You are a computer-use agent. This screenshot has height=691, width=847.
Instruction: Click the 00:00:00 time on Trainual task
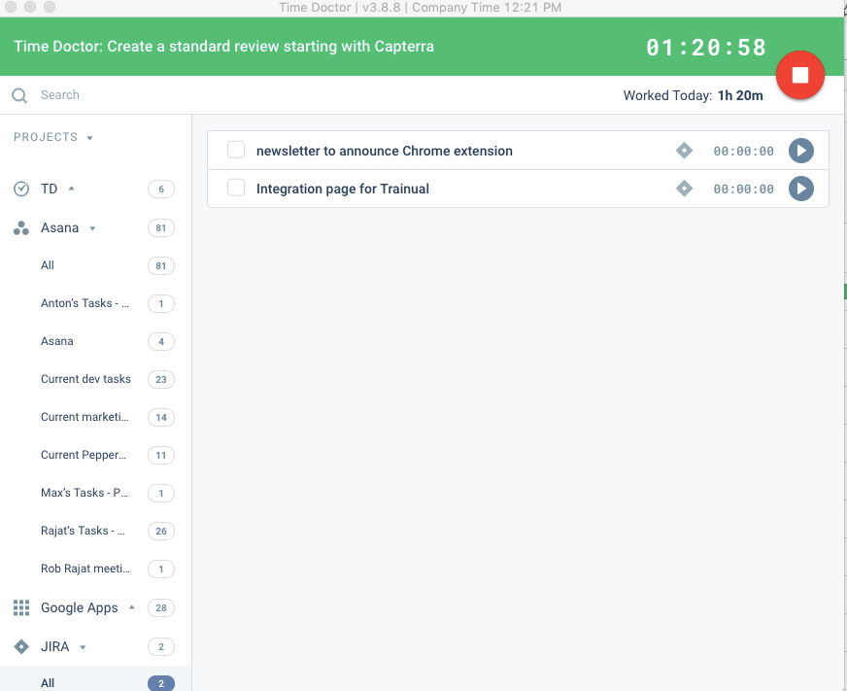[743, 190]
